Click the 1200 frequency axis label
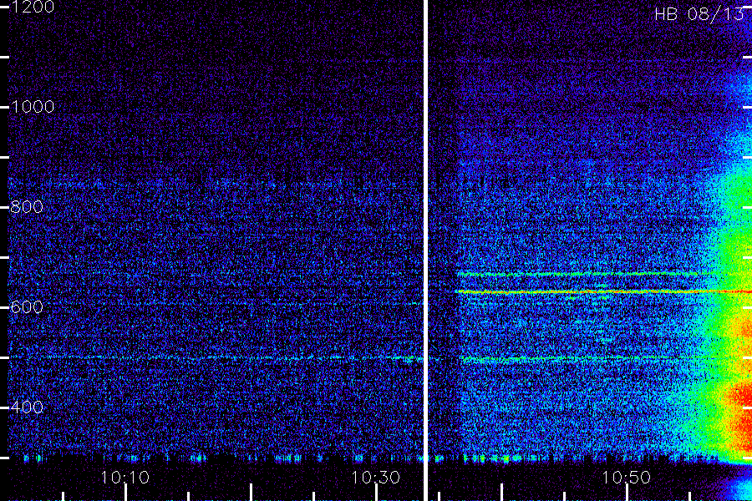Viewport: 752px width, 501px height. pyautogui.click(x=32, y=7)
